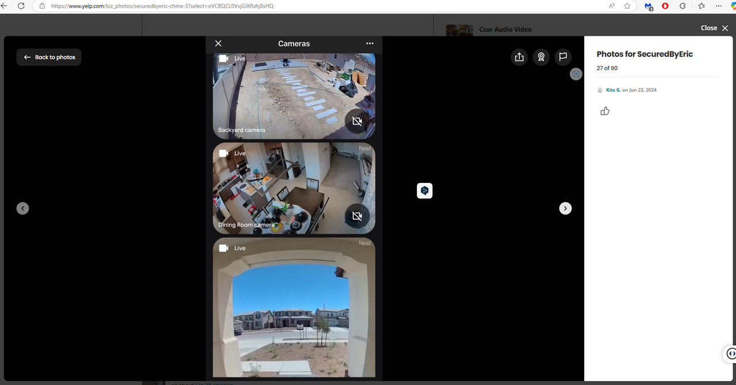
Task: Click the award ribbon icon above photo
Action: click(541, 57)
